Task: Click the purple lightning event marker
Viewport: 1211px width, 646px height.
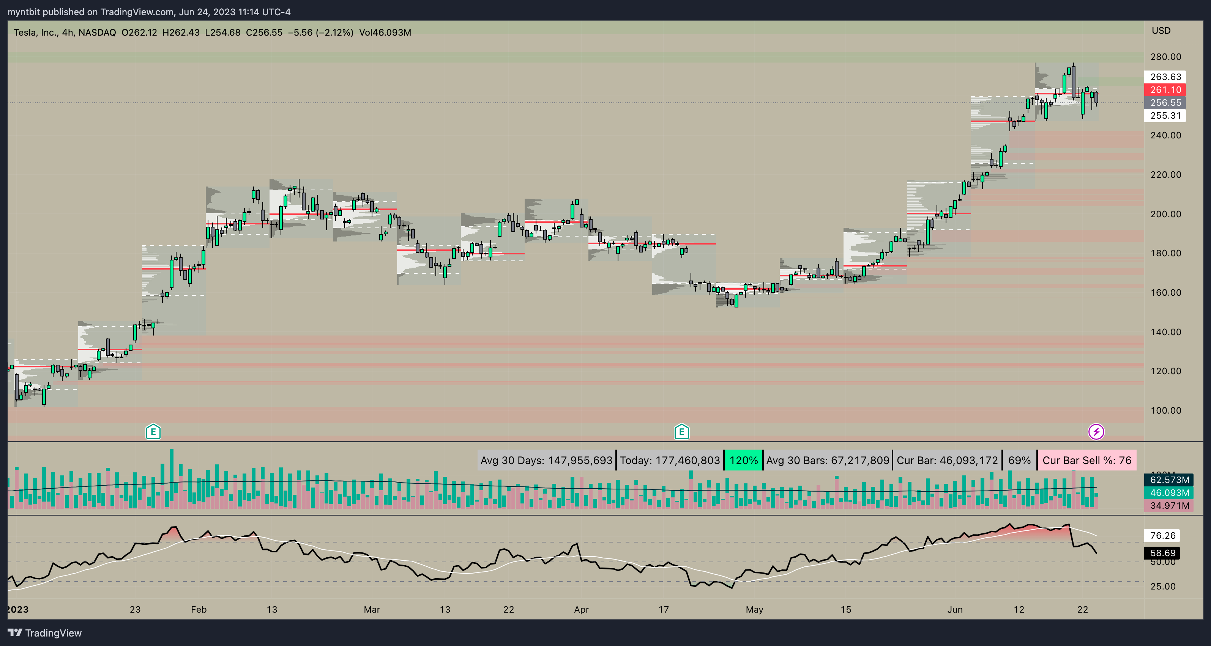Action: (1096, 431)
